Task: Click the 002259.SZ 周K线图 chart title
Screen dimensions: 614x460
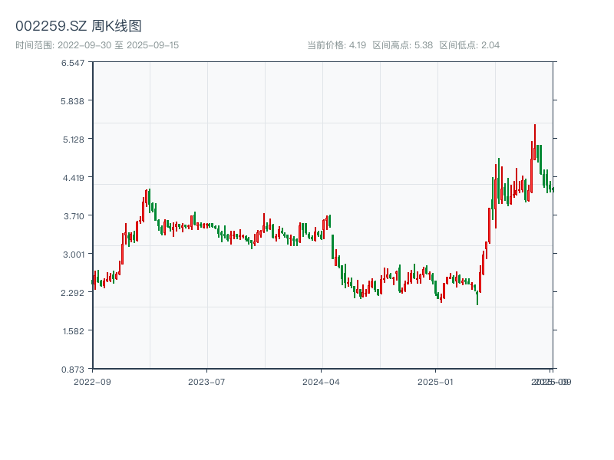Action: click(x=78, y=26)
